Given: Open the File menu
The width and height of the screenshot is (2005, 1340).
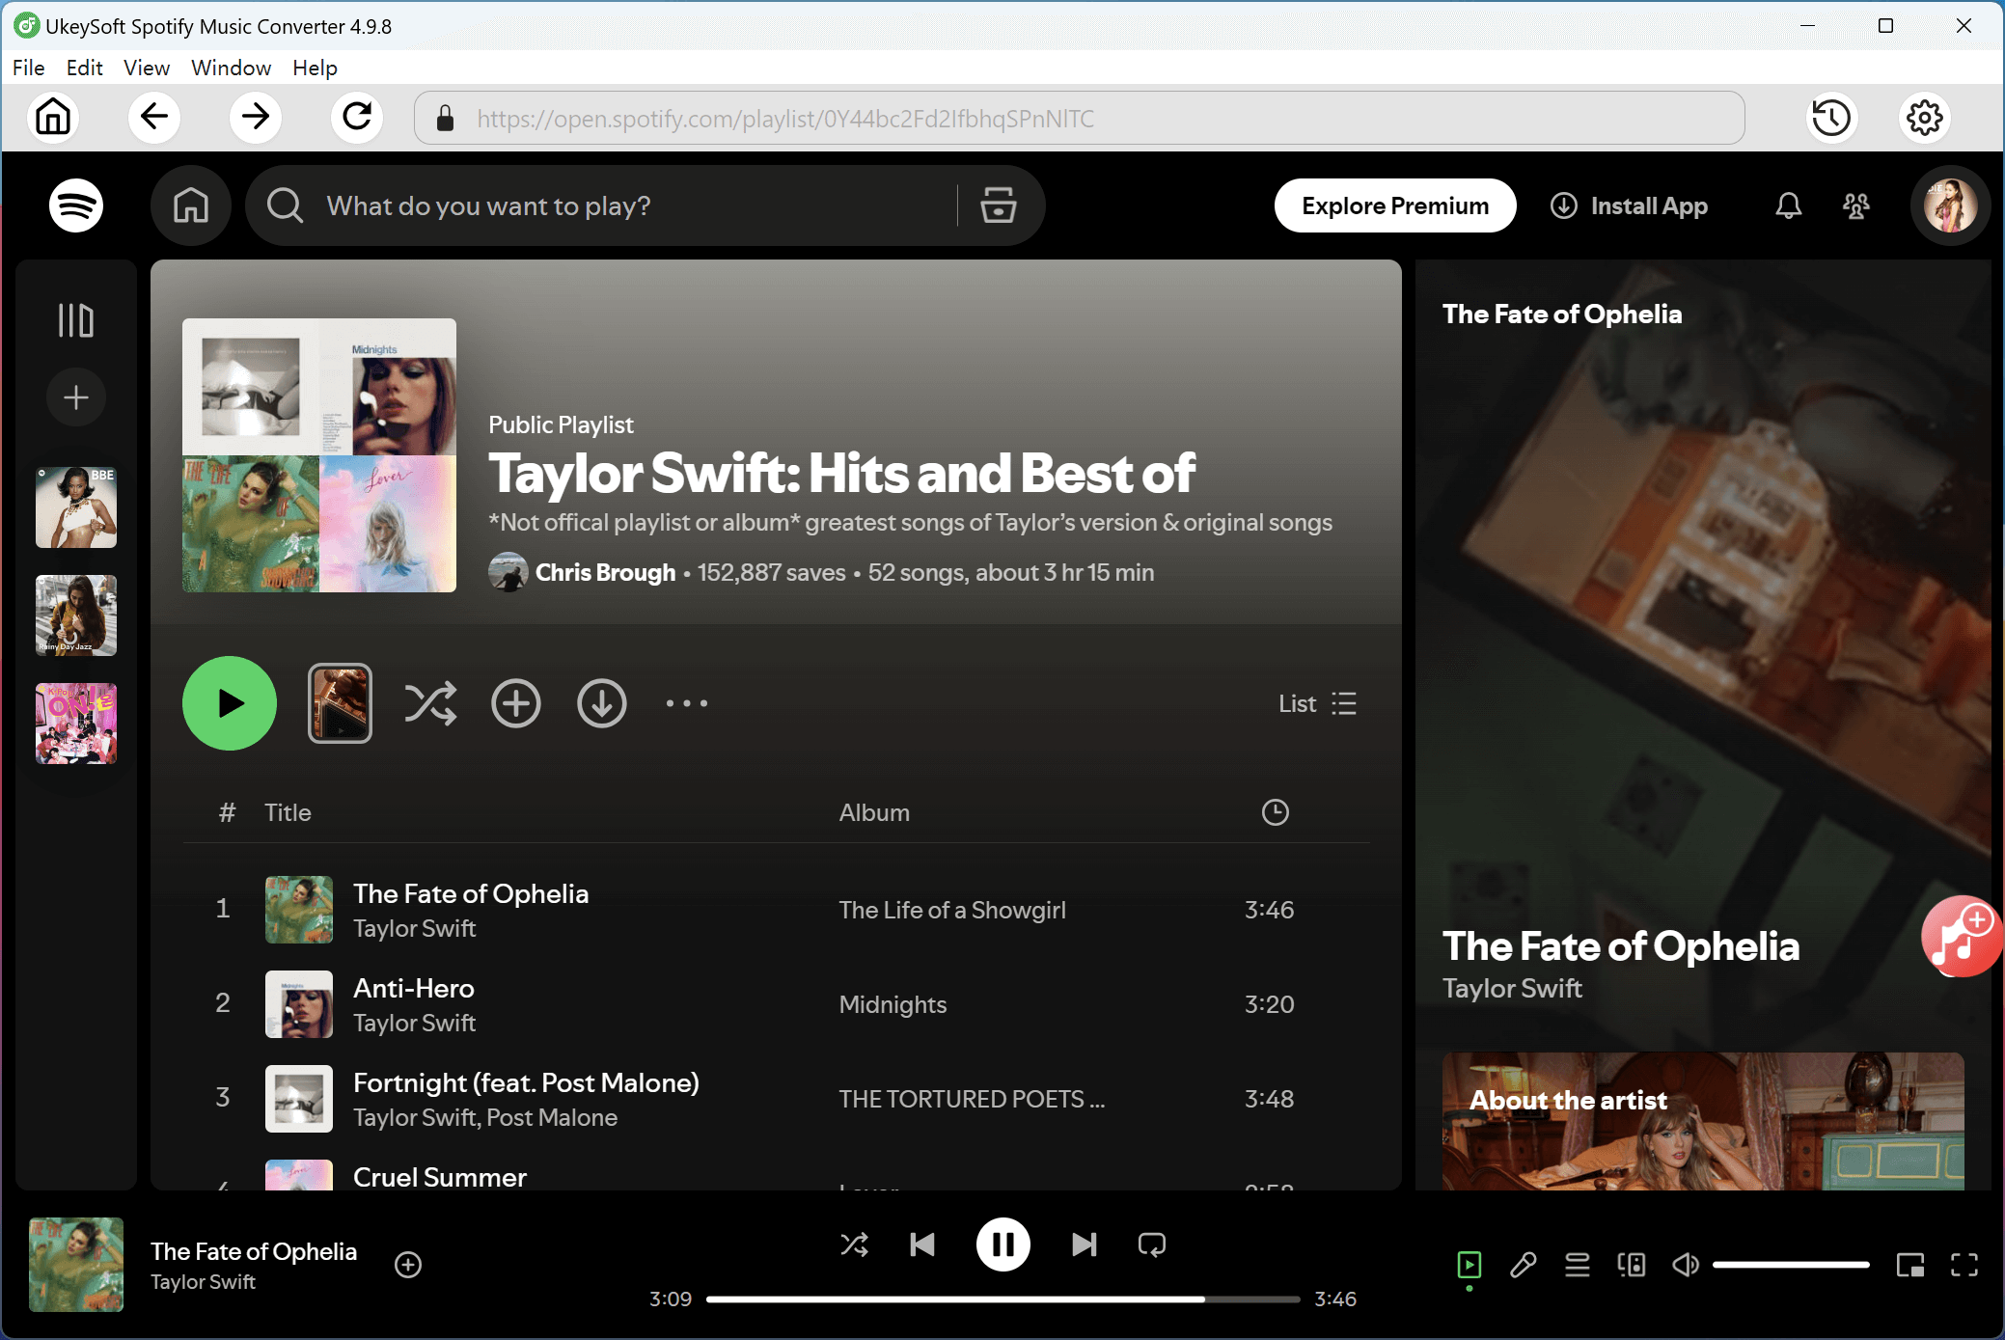Looking at the screenshot, I should click(28, 68).
